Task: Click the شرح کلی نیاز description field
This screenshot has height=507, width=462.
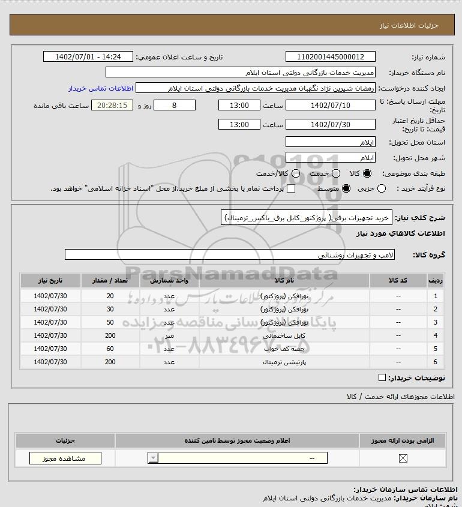Action: [x=307, y=218]
